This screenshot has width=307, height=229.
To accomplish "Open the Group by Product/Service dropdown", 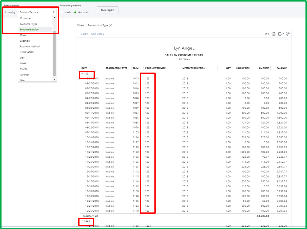I will pos(37,12).
